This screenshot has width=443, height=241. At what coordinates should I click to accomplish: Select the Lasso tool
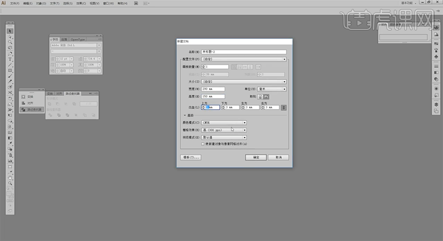[10, 48]
